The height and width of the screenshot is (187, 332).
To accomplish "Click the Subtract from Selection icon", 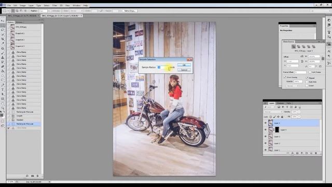I will tap(21, 11).
